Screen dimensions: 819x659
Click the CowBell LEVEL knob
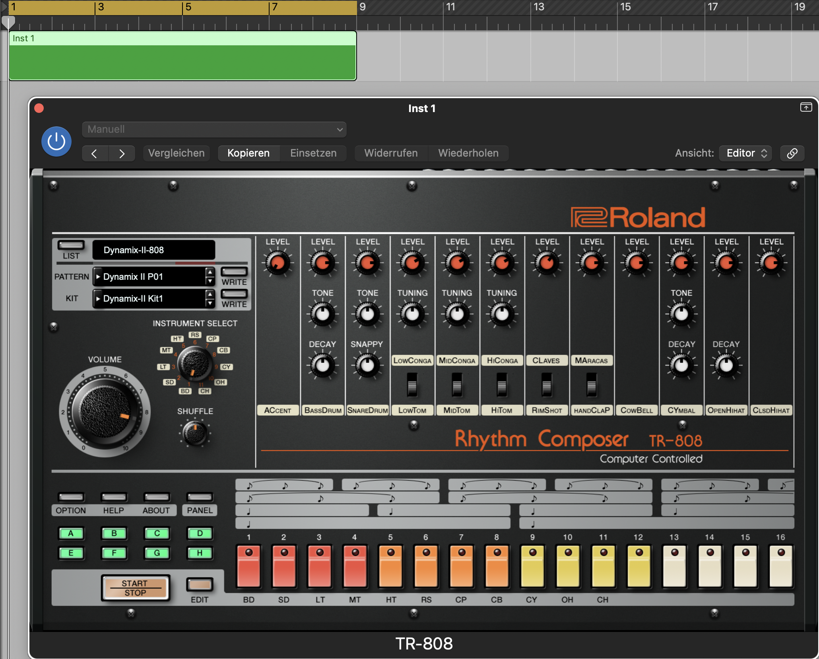pyautogui.click(x=637, y=263)
